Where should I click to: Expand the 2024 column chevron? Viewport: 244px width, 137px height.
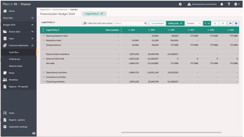(129, 30)
